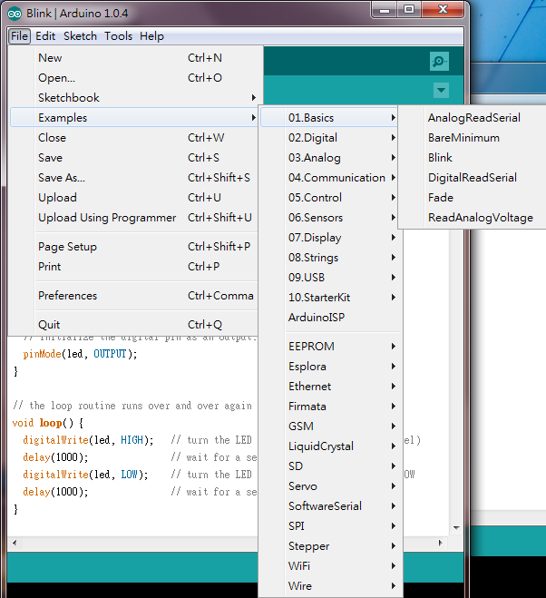Select Quit in the File menu
Viewport: 546px width, 598px height.
tap(134, 325)
